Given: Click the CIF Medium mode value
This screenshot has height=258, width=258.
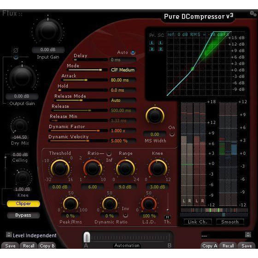Looking at the screenshot, I should [123, 70].
